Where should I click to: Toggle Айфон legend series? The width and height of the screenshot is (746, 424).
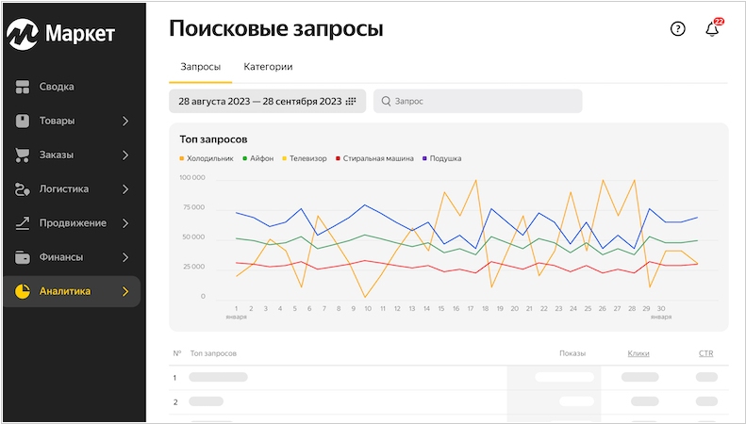click(258, 158)
